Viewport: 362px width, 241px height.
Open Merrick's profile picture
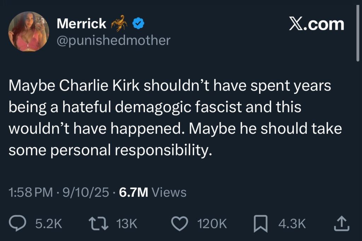[29, 31]
